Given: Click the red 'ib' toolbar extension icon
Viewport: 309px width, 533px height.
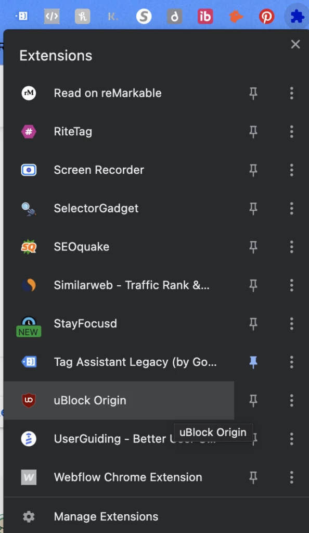Looking at the screenshot, I should pos(205,16).
